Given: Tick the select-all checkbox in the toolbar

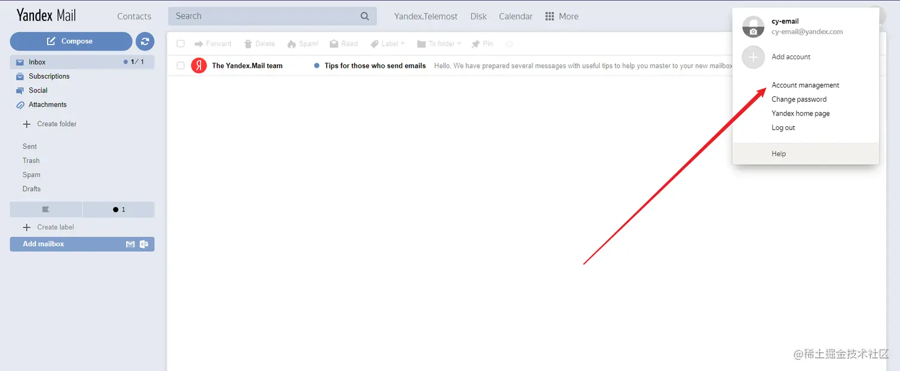Looking at the screenshot, I should pos(181,43).
